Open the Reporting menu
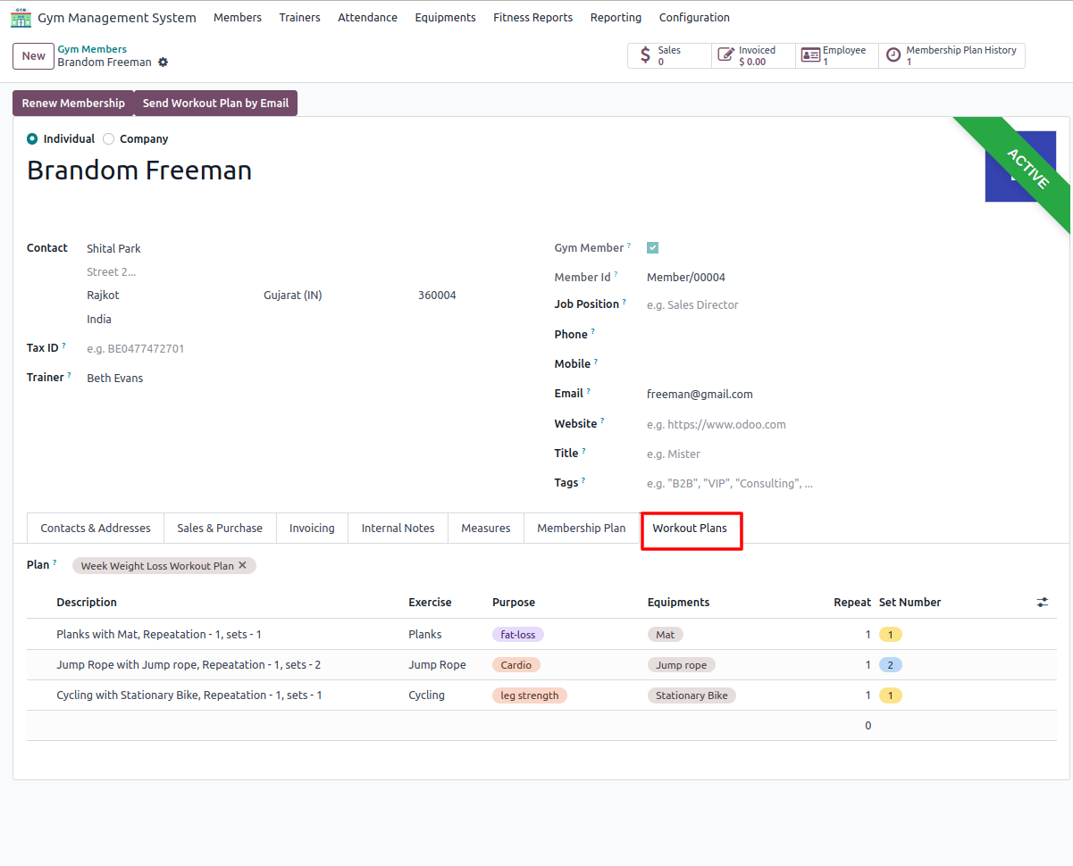The width and height of the screenshot is (1073, 866). click(x=616, y=18)
